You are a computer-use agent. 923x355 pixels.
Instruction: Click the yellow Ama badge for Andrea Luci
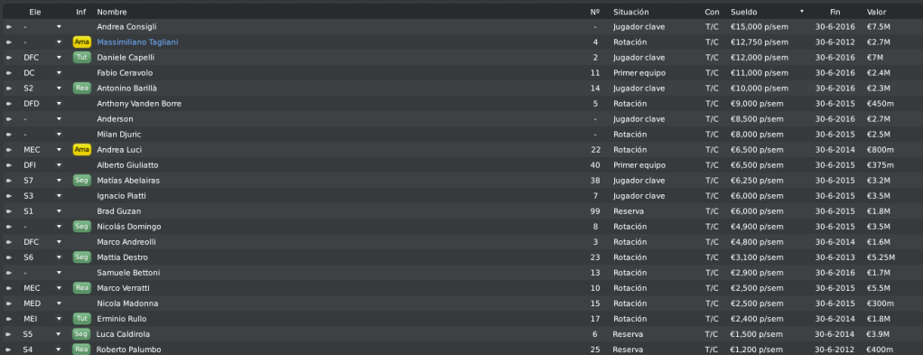[x=81, y=150]
